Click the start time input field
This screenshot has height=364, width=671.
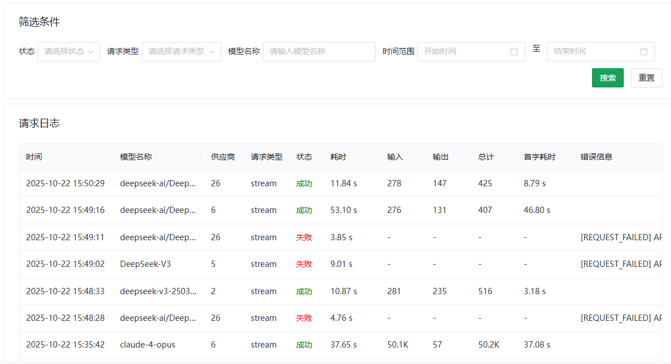tap(463, 52)
